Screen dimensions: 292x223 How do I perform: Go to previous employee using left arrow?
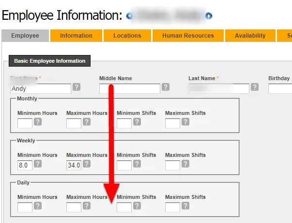click(129, 16)
